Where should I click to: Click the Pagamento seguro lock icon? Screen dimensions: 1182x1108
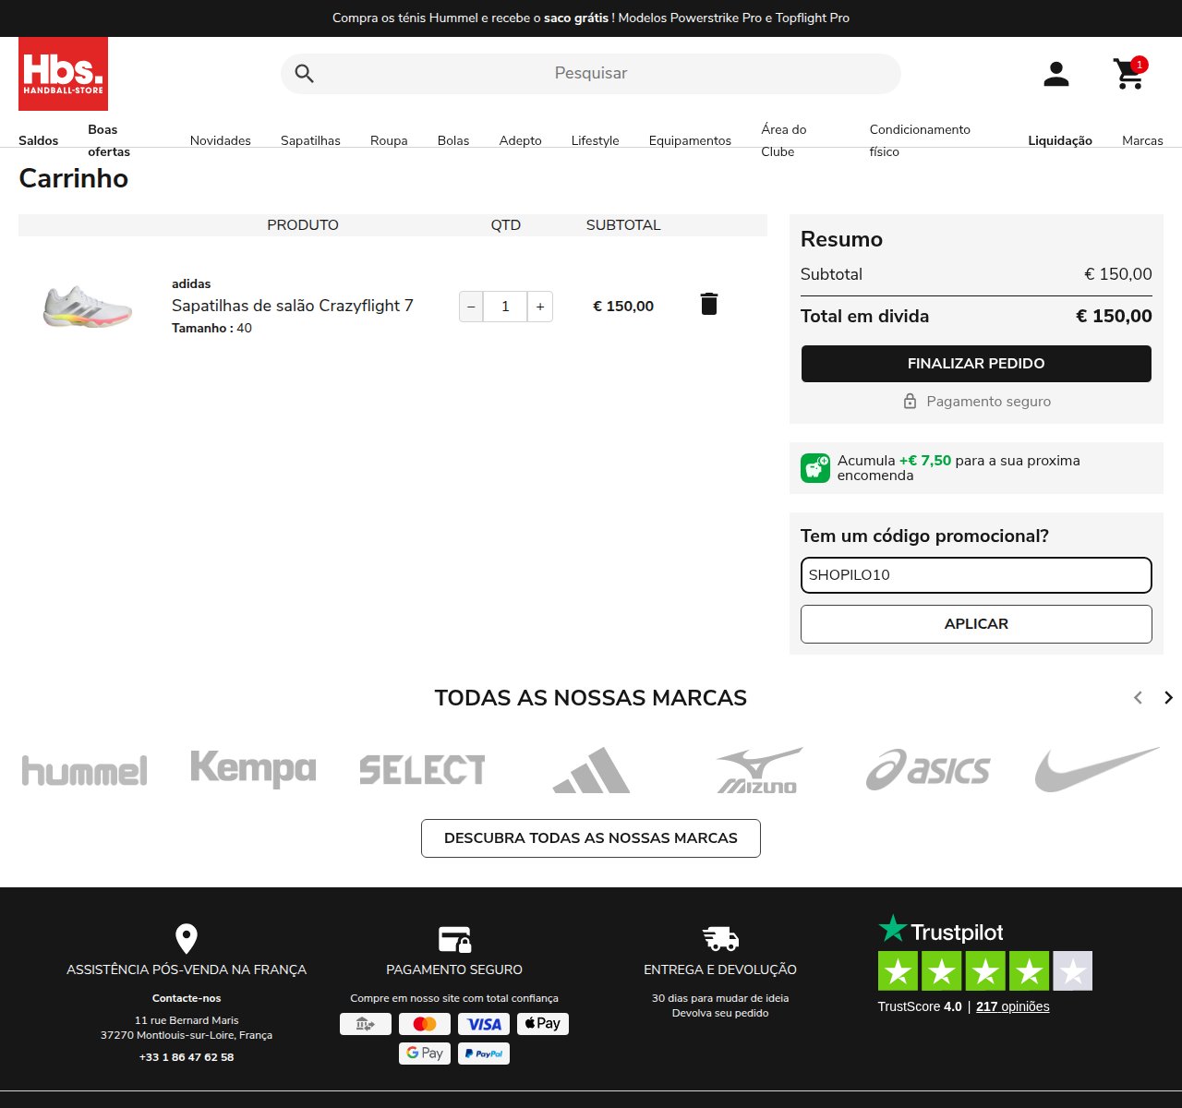point(910,402)
